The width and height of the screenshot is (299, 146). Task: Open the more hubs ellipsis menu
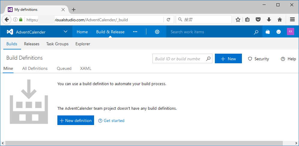[x=135, y=32]
